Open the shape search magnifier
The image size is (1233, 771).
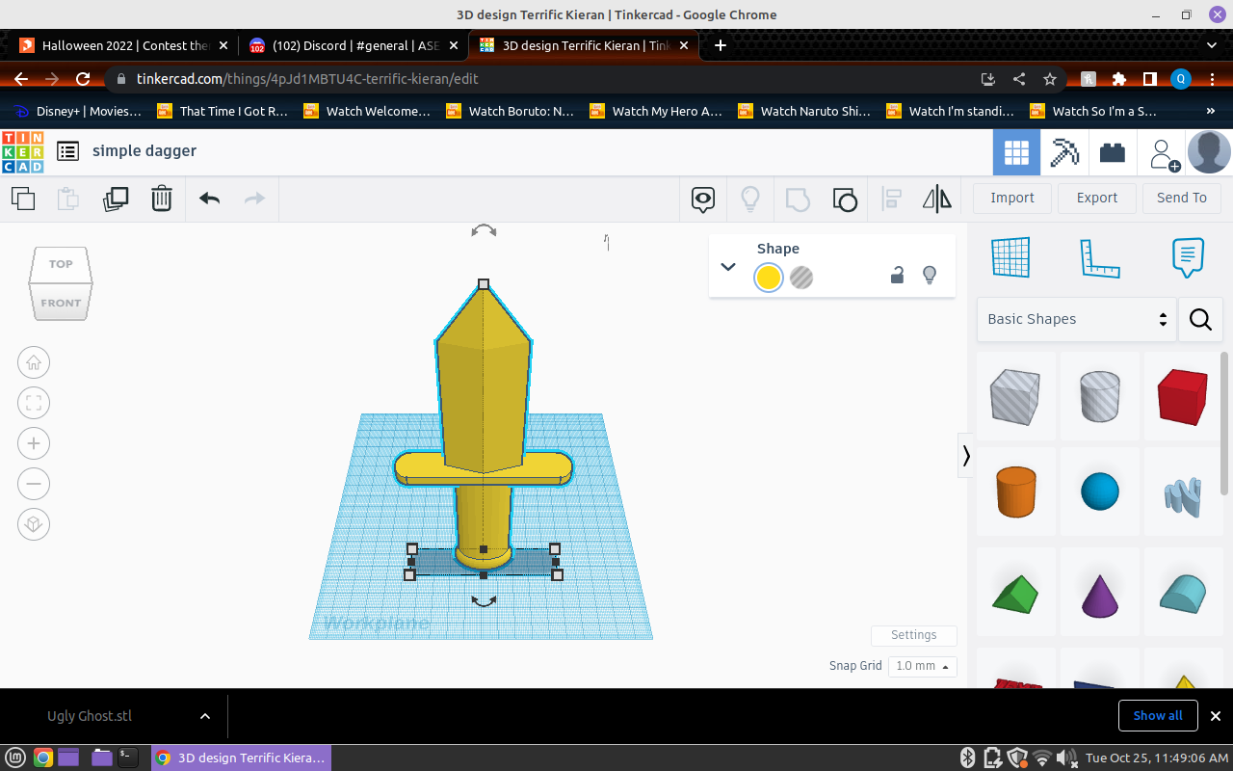1200,319
